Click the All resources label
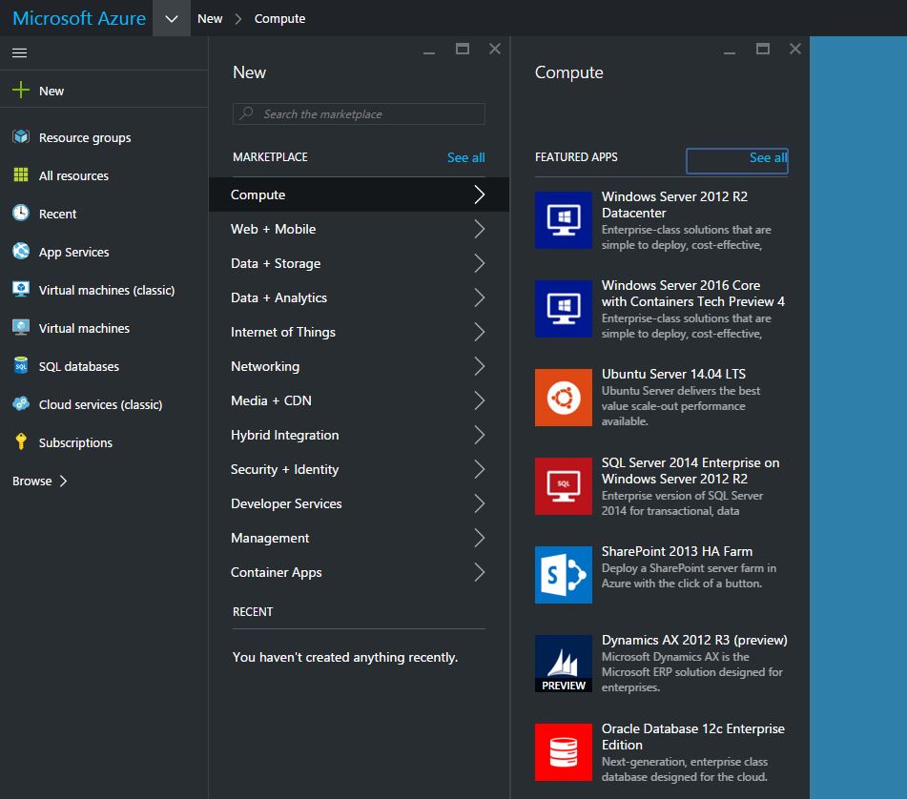Viewport: 907px width, 799px height. (73, 175)
